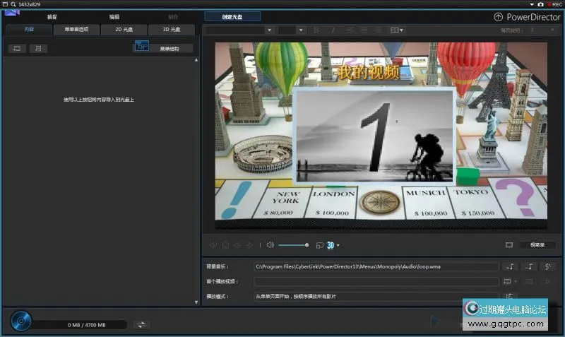Mute the preview volume speaker icon
The height and width of the screenshot is (337, 565).
point(270,245)
